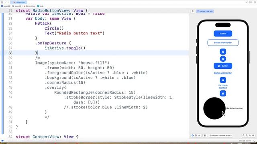The height and width of the screenshot is (144, 257).
Task: Click '.cornerRadius(15)' code line
Action: pos(65,83)
